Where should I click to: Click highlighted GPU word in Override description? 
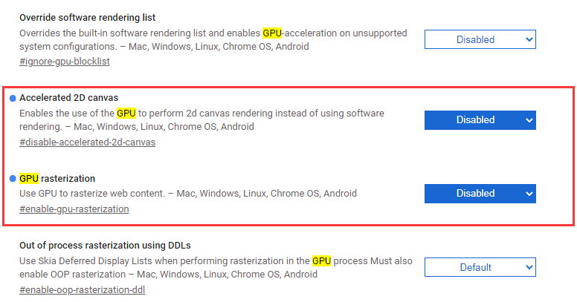point(272,33)
